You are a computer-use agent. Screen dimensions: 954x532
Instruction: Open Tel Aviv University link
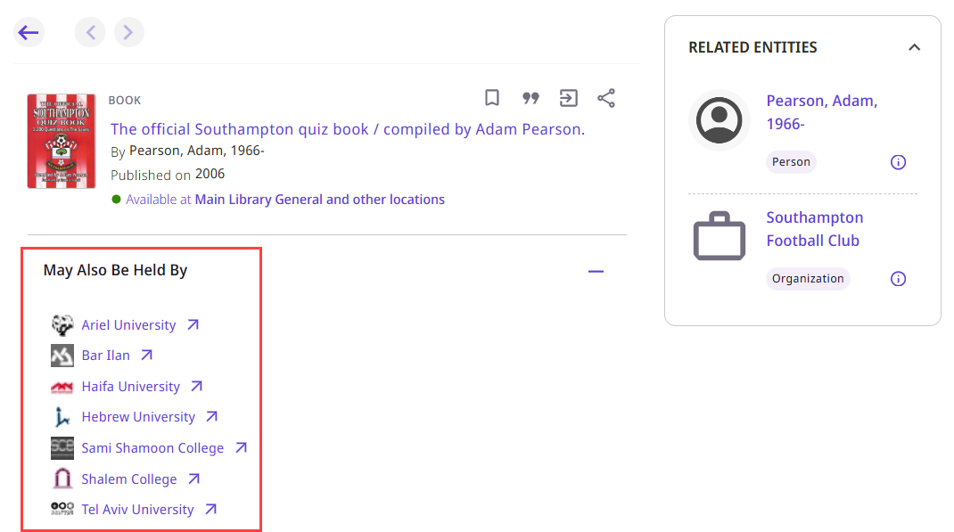137,510
